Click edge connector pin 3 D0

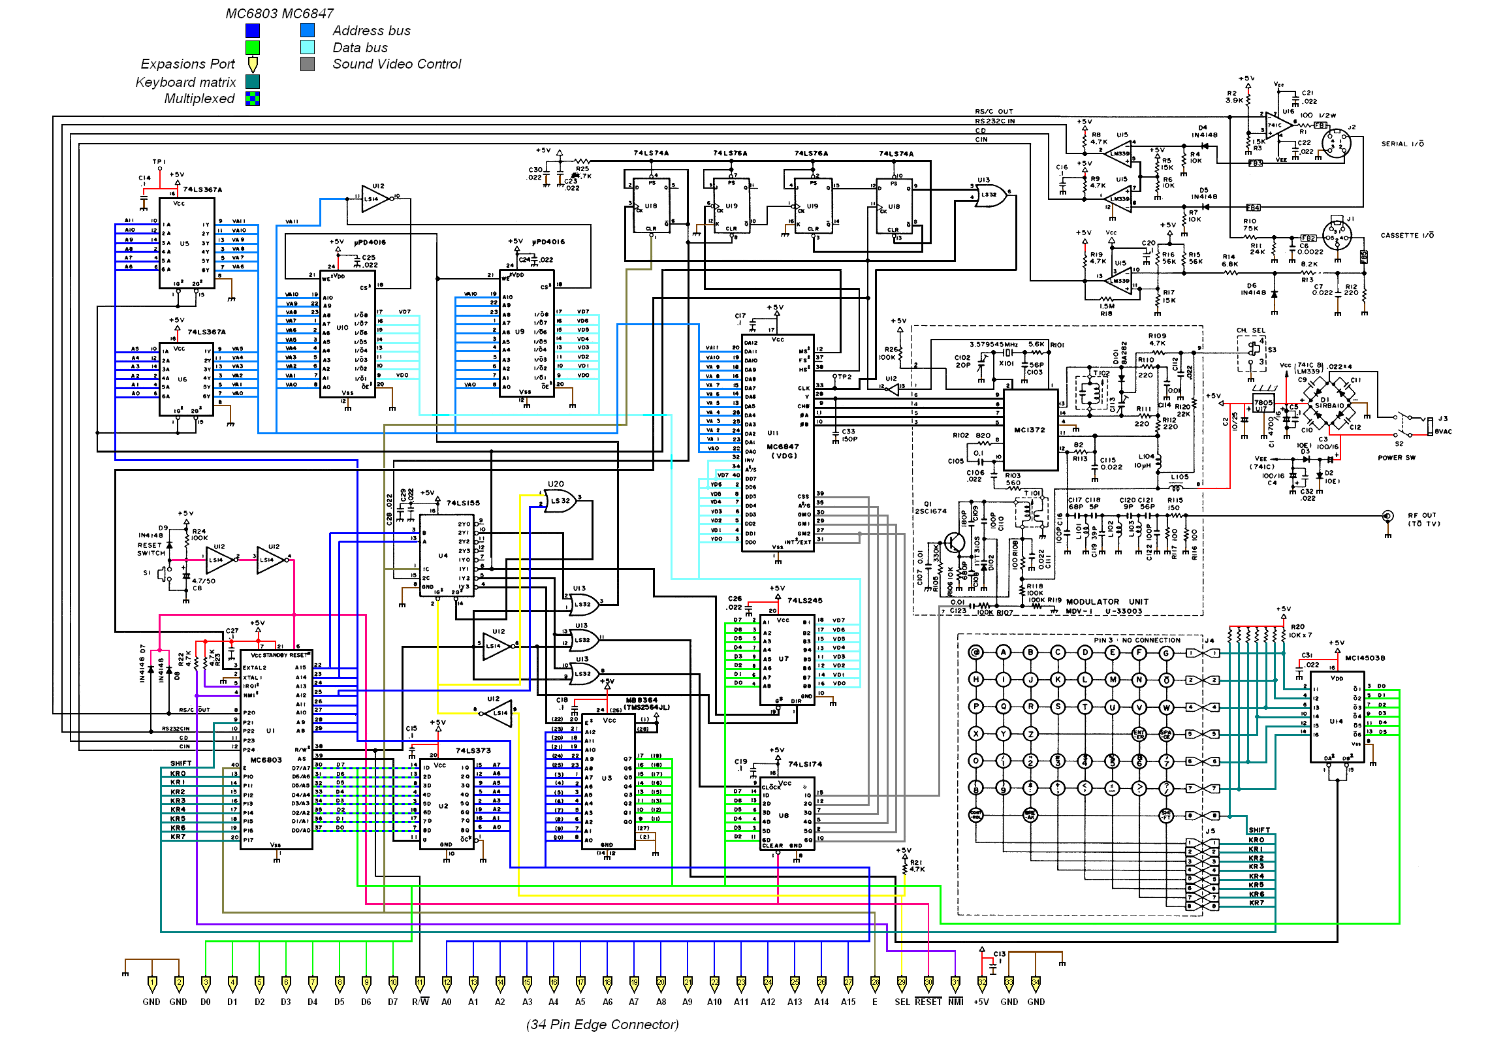[206, 983]
